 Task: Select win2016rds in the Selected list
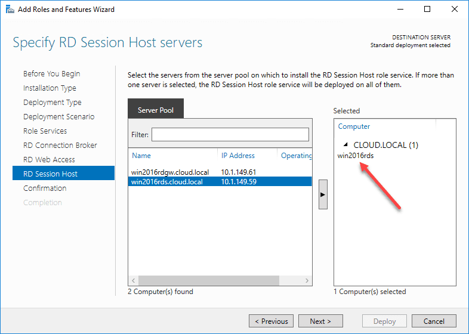click(356, 156)
